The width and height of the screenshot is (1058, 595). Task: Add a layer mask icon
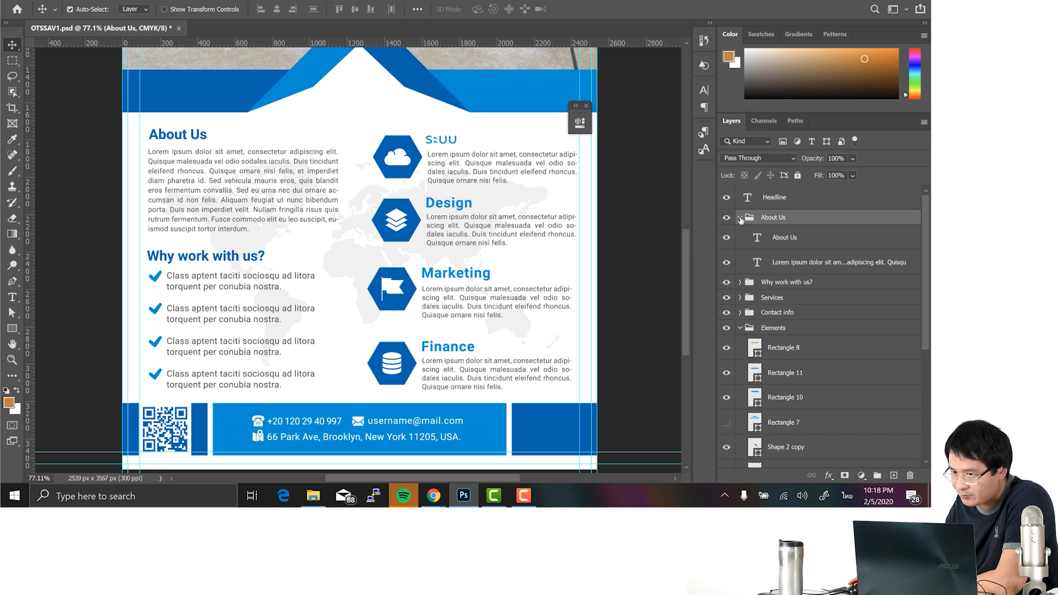[845, 475]
